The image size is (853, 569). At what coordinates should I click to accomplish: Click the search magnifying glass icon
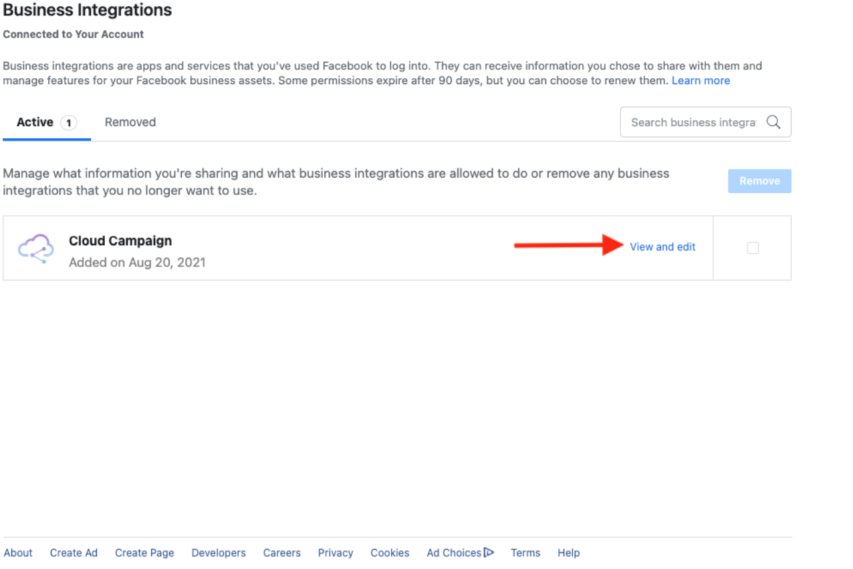[x=773, y=122]
